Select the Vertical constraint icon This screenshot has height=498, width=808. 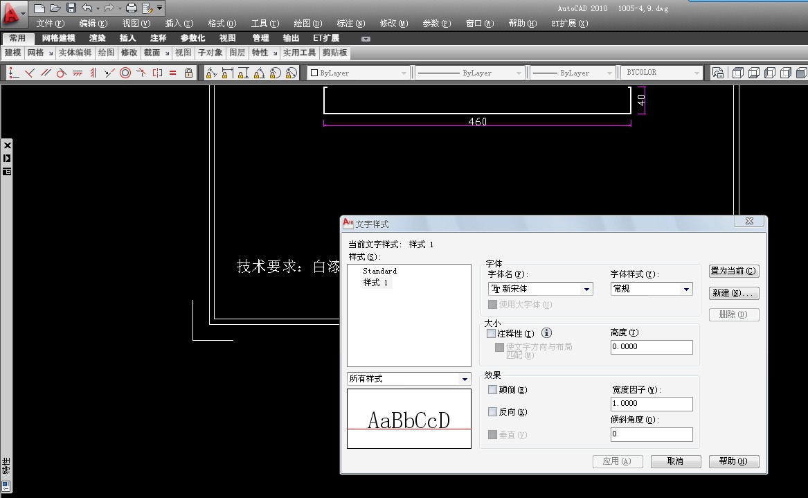93,73
